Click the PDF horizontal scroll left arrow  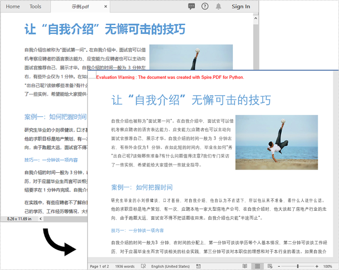pyautogui.click(x=41, y=219)
